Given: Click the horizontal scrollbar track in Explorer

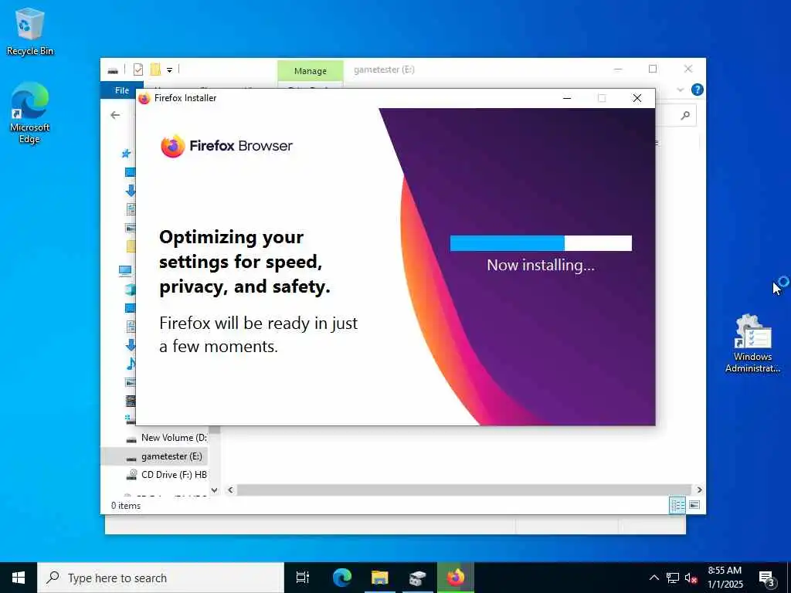Looking at the screenshot, I should (464, 490).
